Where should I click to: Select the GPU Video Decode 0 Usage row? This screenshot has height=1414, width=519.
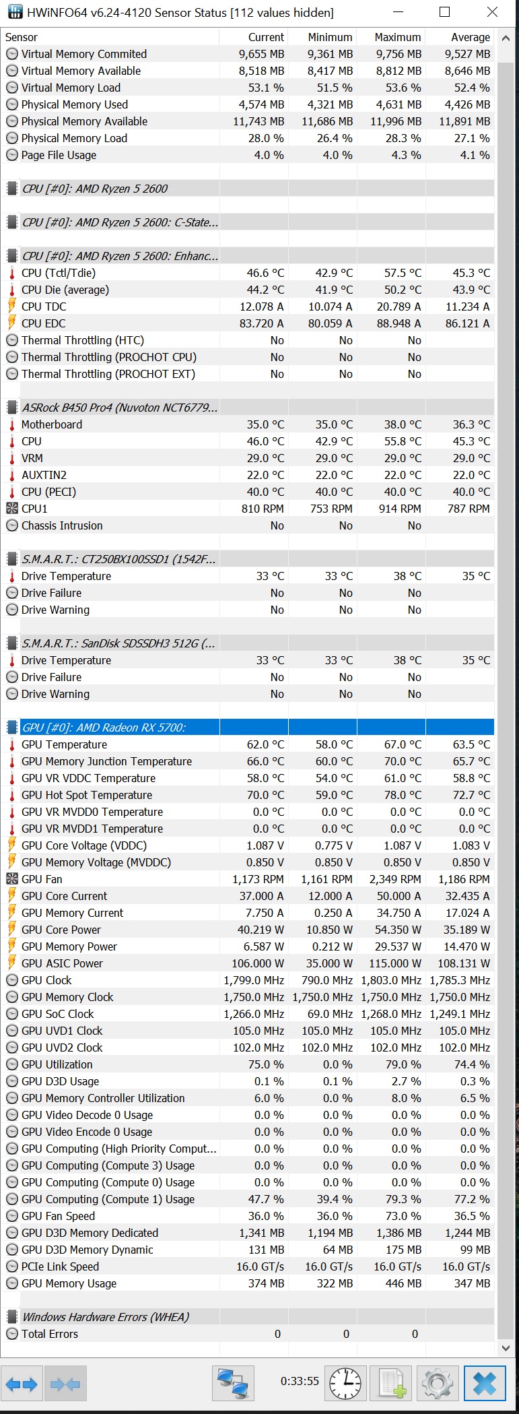pos(248,1115)
